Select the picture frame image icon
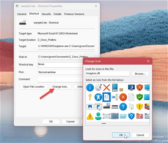 (x=90, y=107)
